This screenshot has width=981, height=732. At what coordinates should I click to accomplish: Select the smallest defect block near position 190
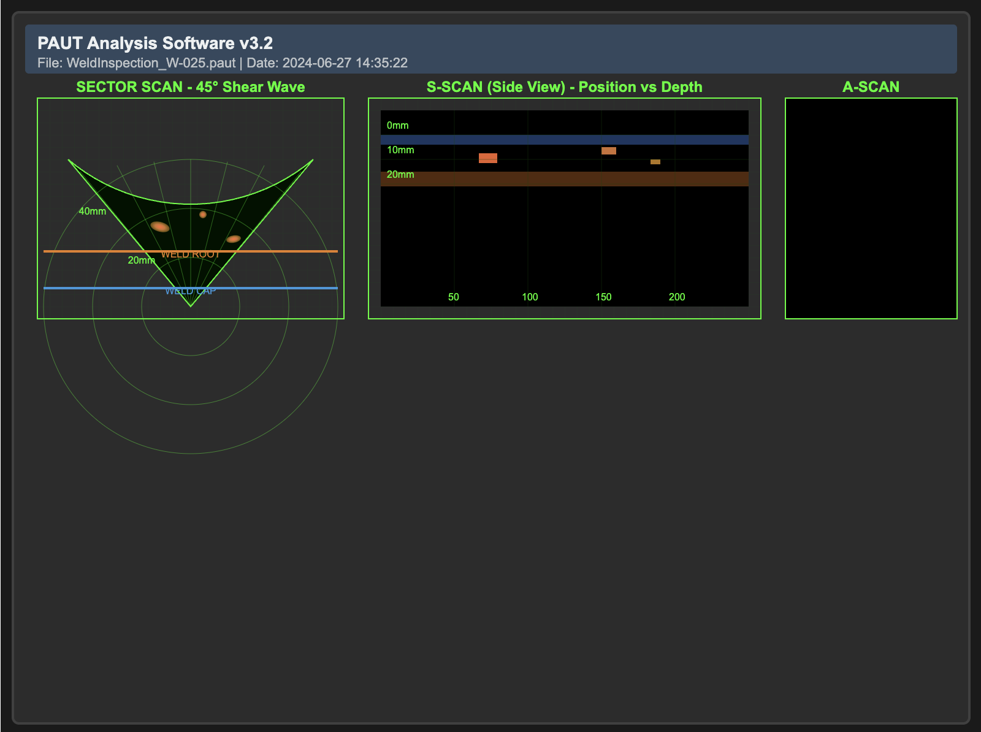tap(655, 162)
